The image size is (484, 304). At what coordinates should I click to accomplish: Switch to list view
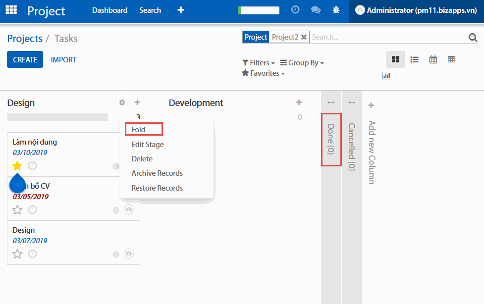pos(415,59)
